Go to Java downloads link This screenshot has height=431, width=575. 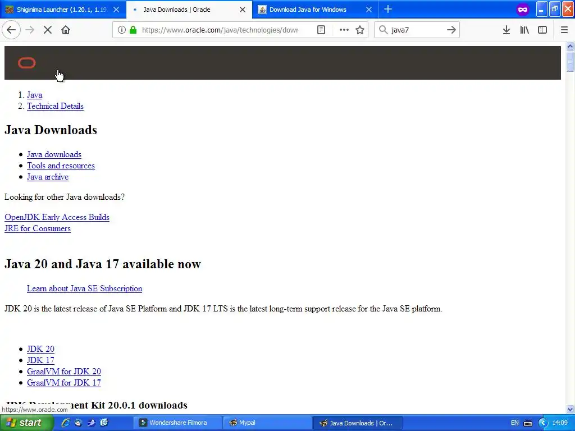54,155
